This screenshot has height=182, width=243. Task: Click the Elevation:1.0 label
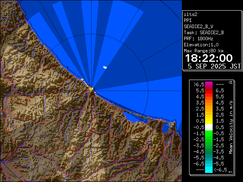coord(201,44)
